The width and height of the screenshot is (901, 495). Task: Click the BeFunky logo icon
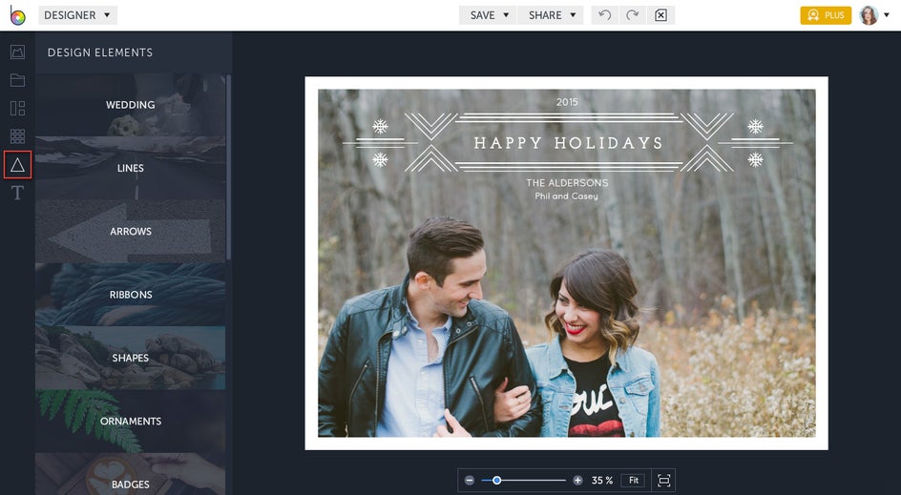pyautogui.click(x=18, y=15)
